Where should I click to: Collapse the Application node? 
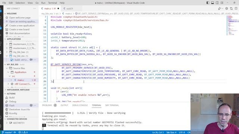8,72
